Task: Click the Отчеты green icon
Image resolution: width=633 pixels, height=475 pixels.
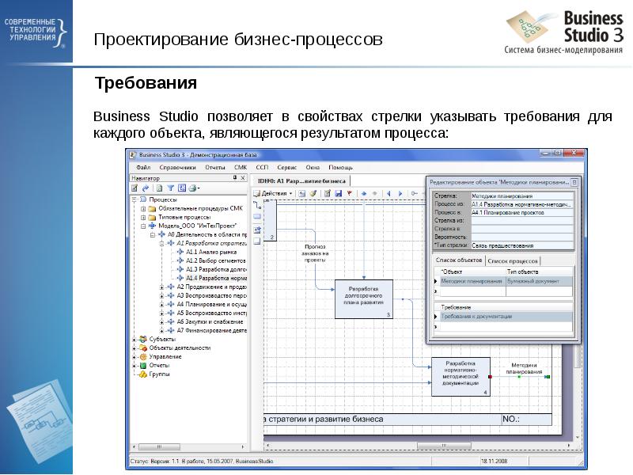Action: [143, 366]
